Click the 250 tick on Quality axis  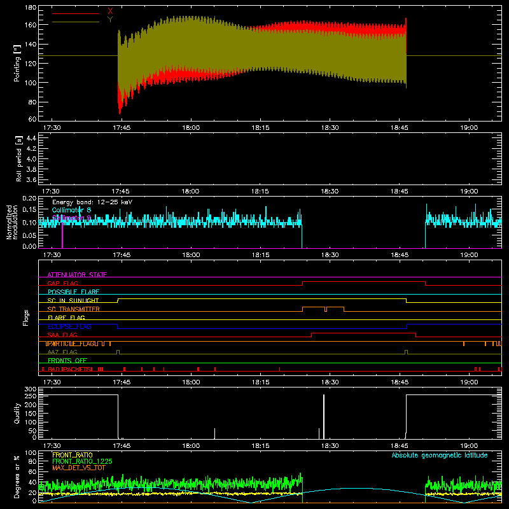31,396
